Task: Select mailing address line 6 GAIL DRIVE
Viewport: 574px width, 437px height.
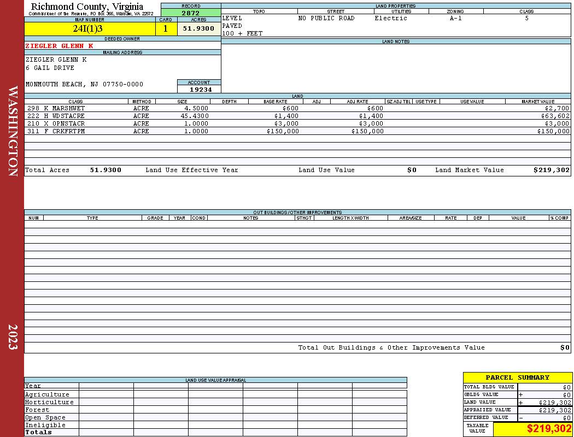Action: 50,68
